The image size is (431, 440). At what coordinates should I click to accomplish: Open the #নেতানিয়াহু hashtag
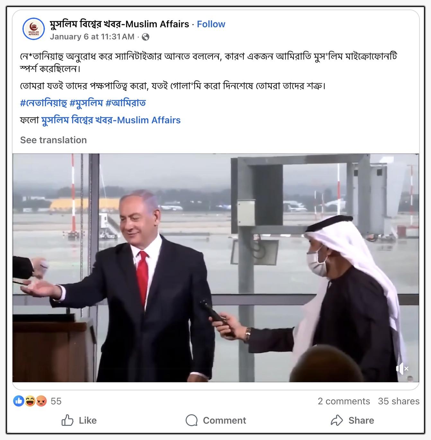click(43, 103)
